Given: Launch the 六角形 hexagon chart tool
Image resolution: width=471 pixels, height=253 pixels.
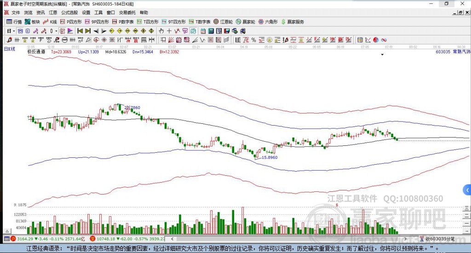Looking at the screenshot, I should coord(267,22).
